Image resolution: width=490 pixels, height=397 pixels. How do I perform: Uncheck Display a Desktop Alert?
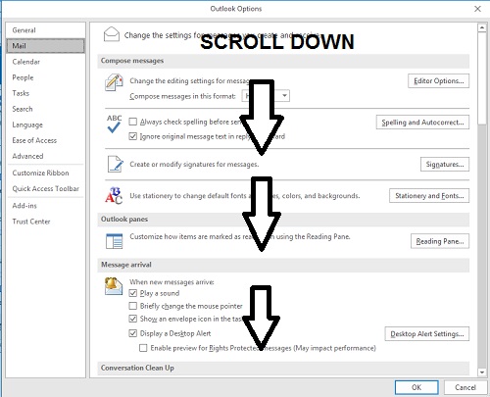point(132,333)
